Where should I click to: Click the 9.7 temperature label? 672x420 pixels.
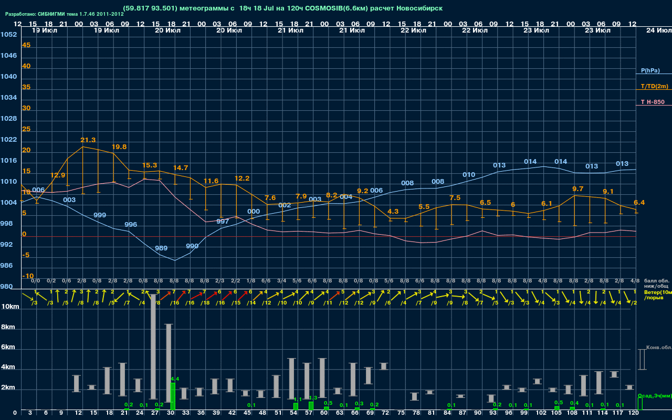pos(577,189)
